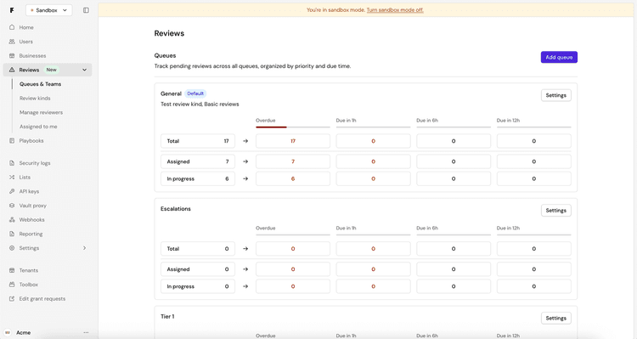Viewport: 637px width, 339px height.
Task: Open Assigned to me submenu item
Action: click(x=38, y=127)
